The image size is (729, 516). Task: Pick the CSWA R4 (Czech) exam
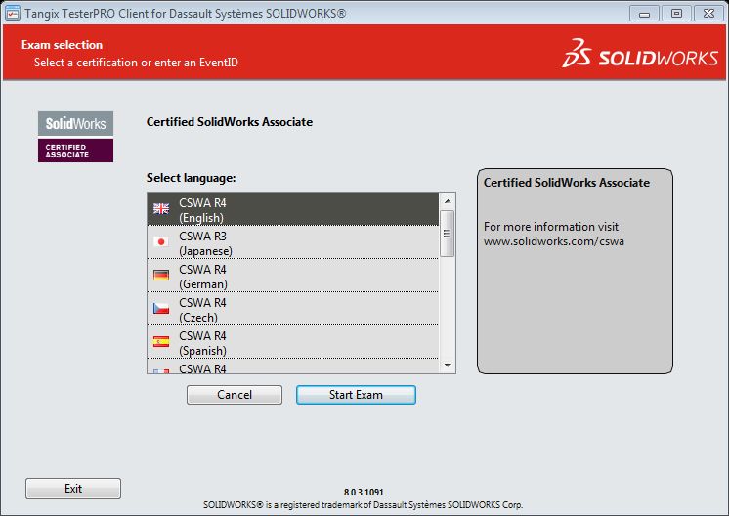coord(293,309)
